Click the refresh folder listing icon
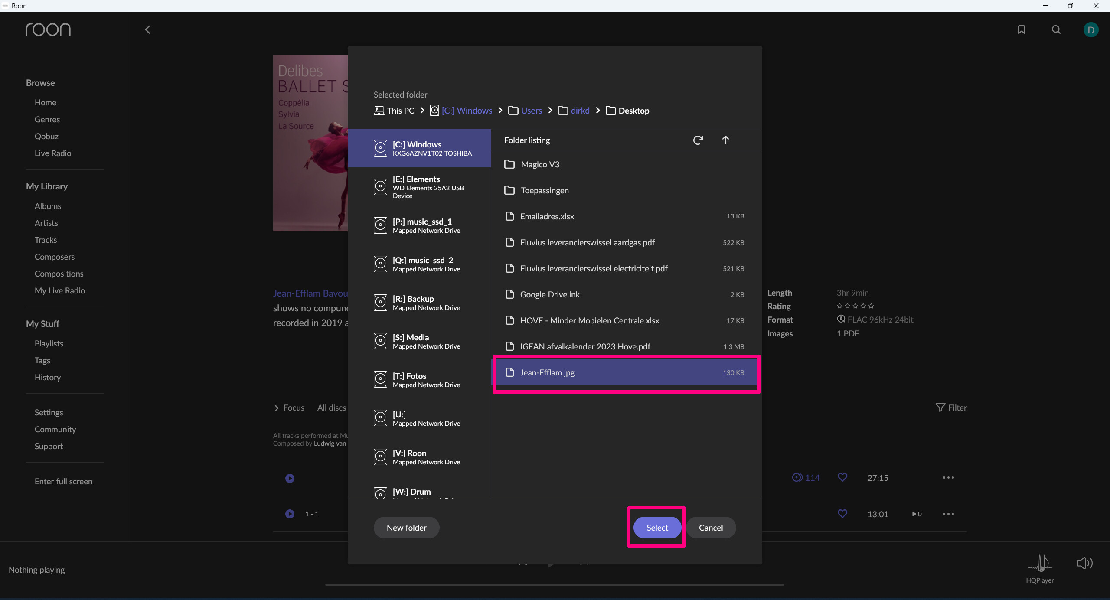Viewport: 1110px width, 600px height. 698,140
